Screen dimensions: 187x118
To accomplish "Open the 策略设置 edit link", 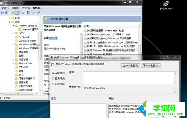I will point(53,38).
